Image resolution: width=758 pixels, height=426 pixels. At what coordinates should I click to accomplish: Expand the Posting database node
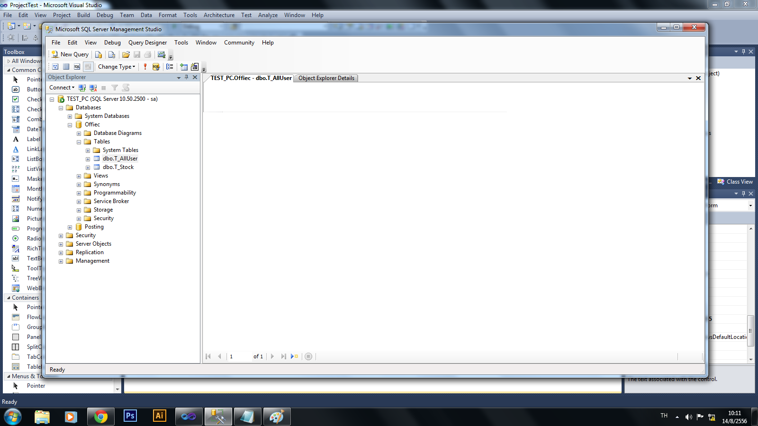pos(70,227)
